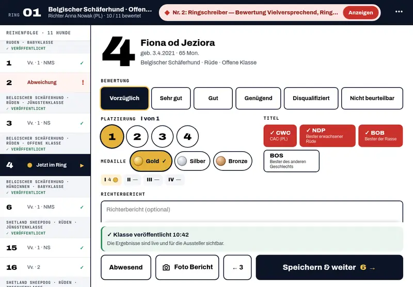The width and height of the screenshot is (413, 287).
Task: Toggle the BOB Bester der Rasse title
Action: point(380,136)
